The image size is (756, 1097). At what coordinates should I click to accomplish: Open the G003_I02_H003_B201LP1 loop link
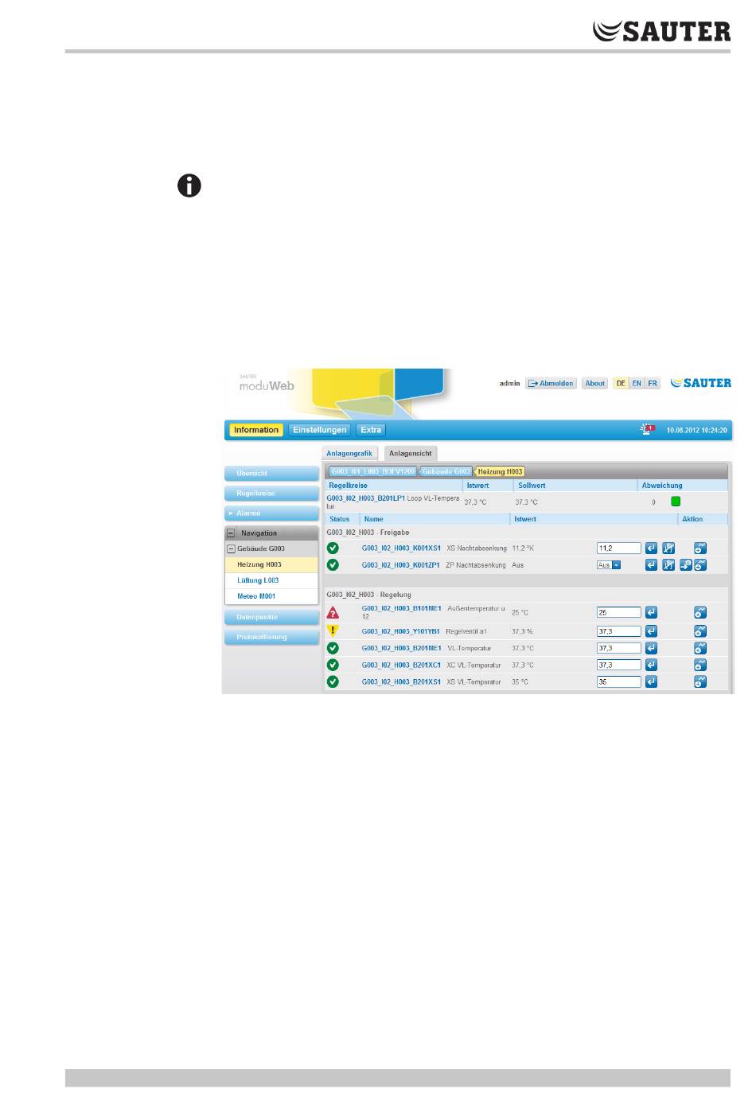(365, 498)
